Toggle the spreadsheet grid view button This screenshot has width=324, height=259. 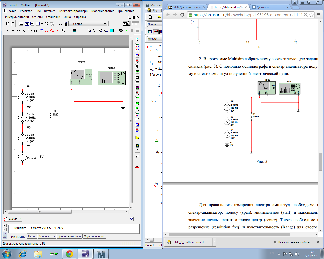(27, 24)
